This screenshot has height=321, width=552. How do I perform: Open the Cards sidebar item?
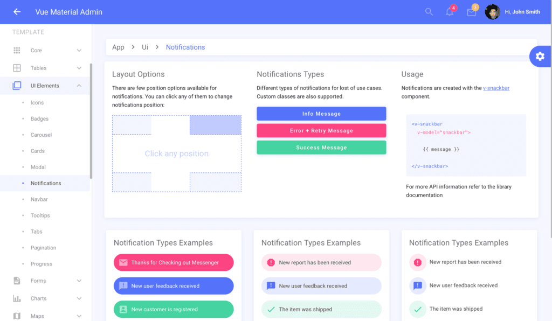coord(45,151)
